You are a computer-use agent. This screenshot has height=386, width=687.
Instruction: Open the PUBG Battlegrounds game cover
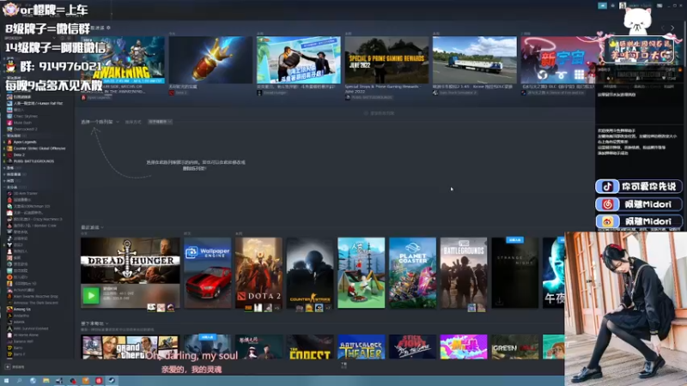click(464, 273)
